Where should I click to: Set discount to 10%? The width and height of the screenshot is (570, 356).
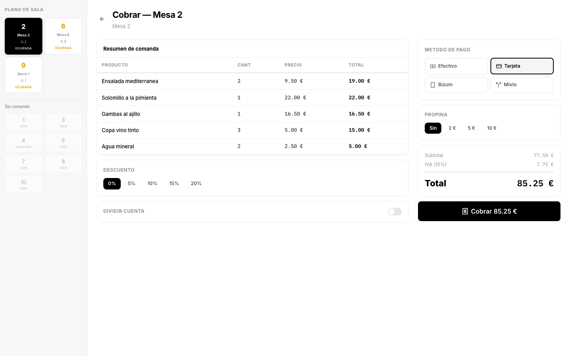coord(152,184)
